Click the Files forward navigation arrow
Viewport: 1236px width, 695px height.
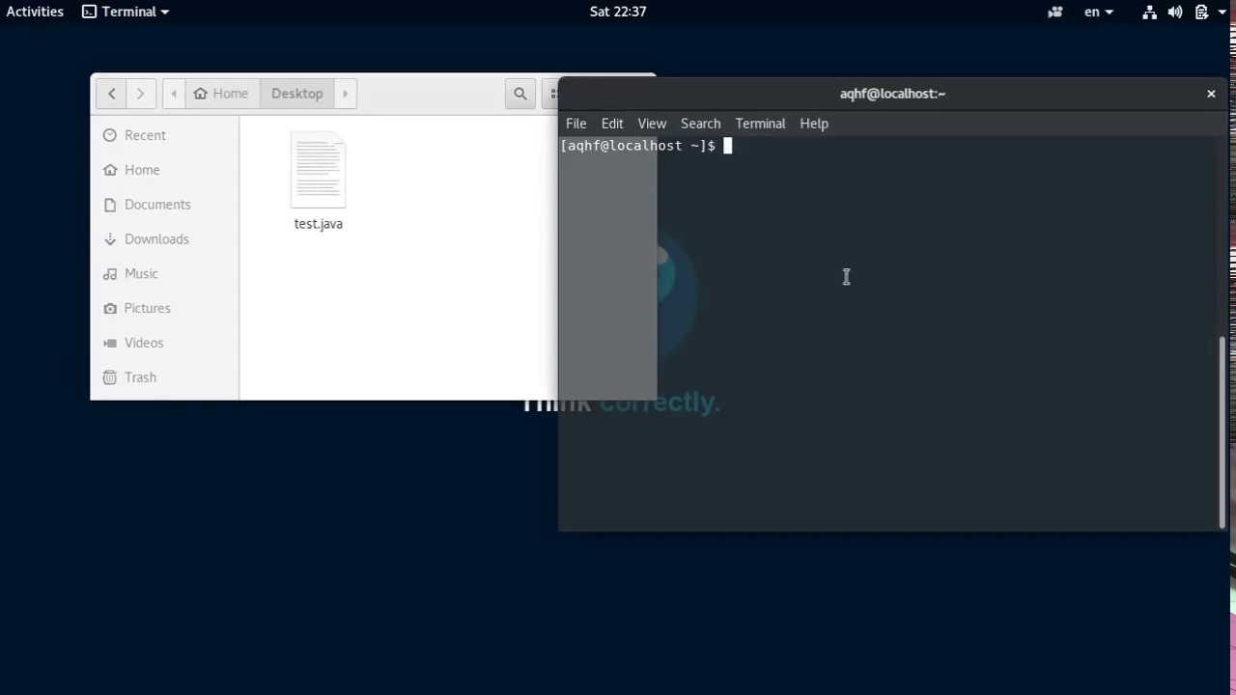[140, 94]
